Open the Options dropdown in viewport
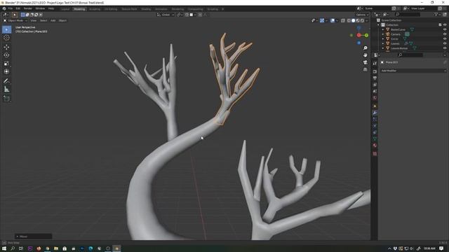The image size is (449, 252). click(362, 15)
